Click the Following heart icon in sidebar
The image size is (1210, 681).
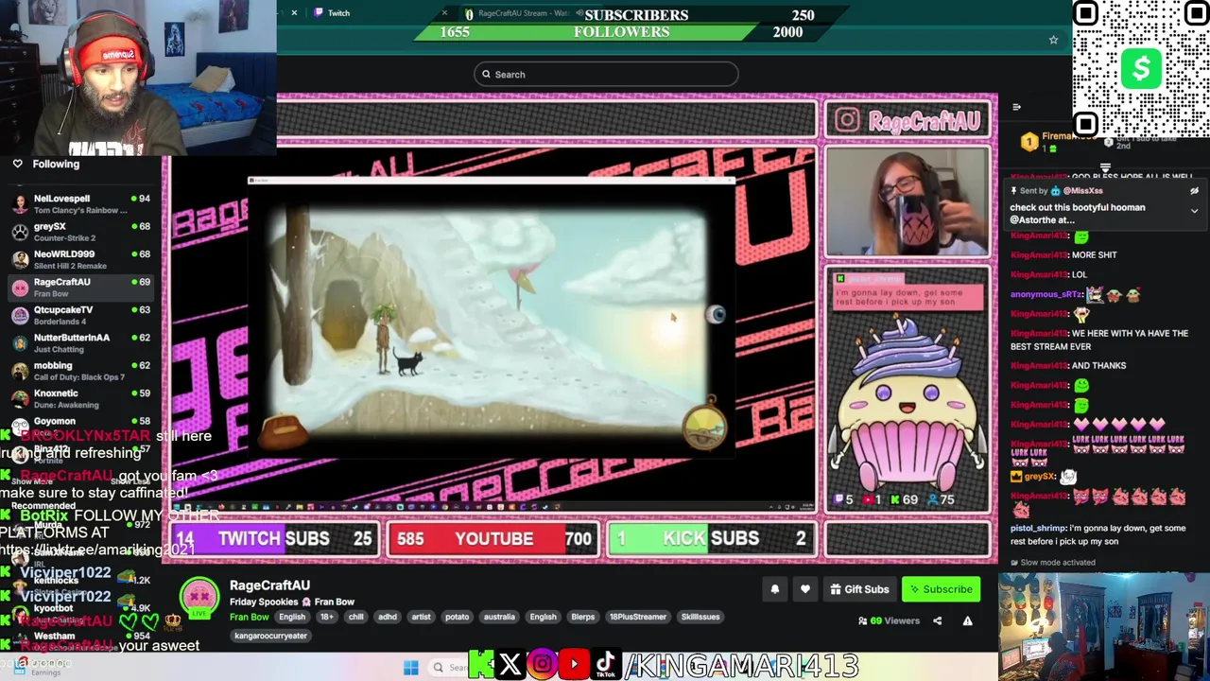tap(17, 164)
